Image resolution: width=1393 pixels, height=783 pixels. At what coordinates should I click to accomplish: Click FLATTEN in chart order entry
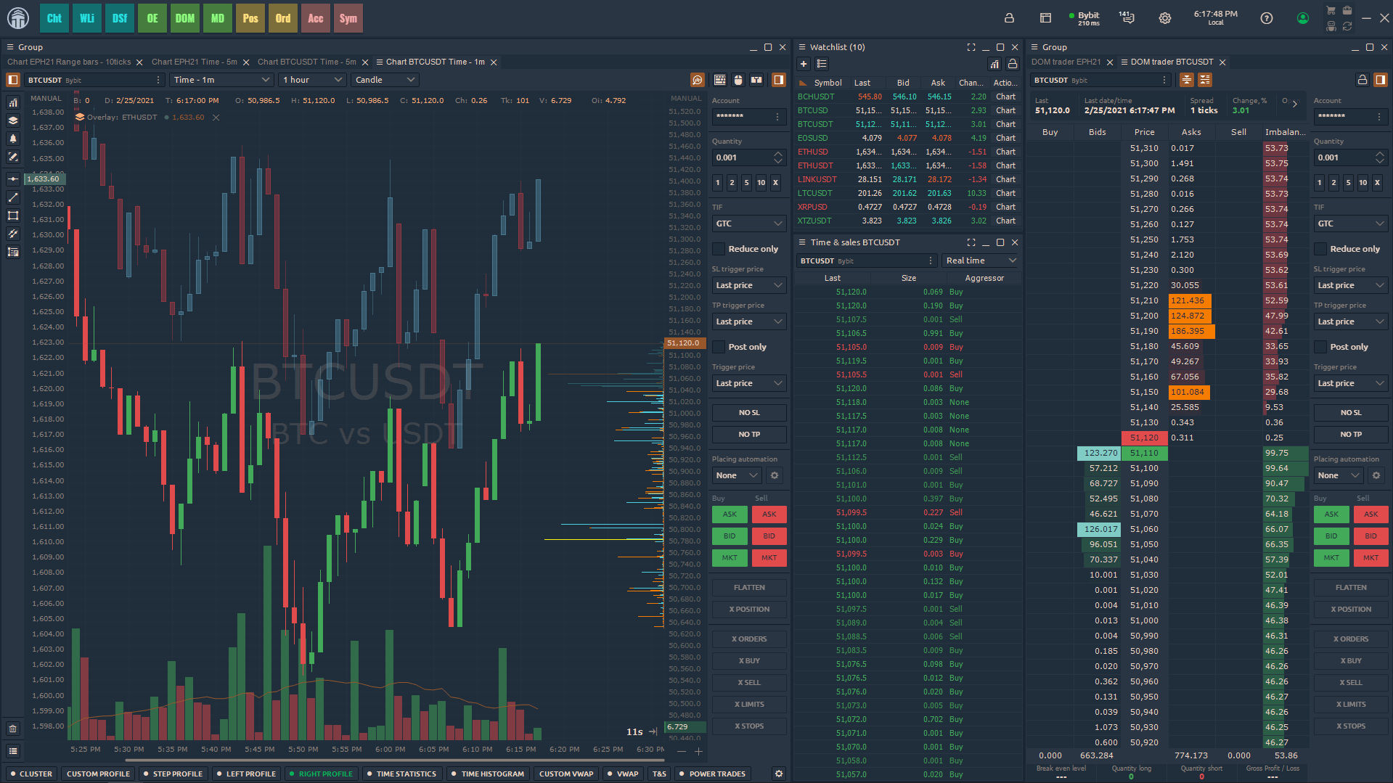pos(749,588)
